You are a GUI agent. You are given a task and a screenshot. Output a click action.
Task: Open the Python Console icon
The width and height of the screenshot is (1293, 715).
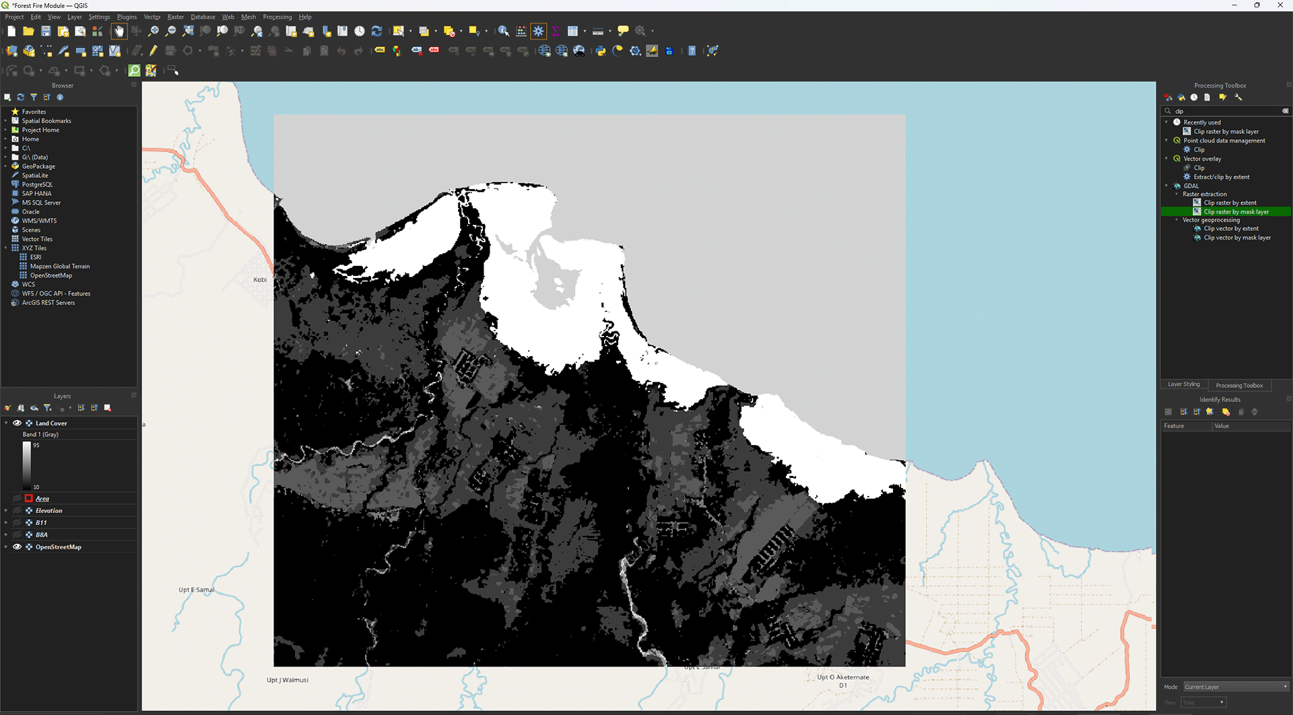601,51
